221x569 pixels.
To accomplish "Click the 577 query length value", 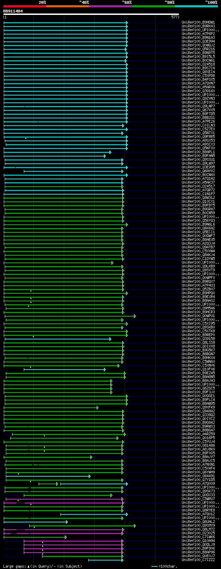I will [174, 17].
